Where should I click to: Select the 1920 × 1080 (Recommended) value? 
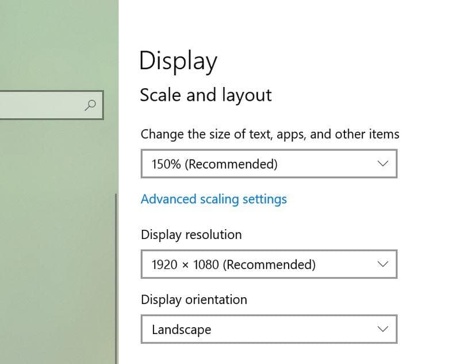coord(233,264)
